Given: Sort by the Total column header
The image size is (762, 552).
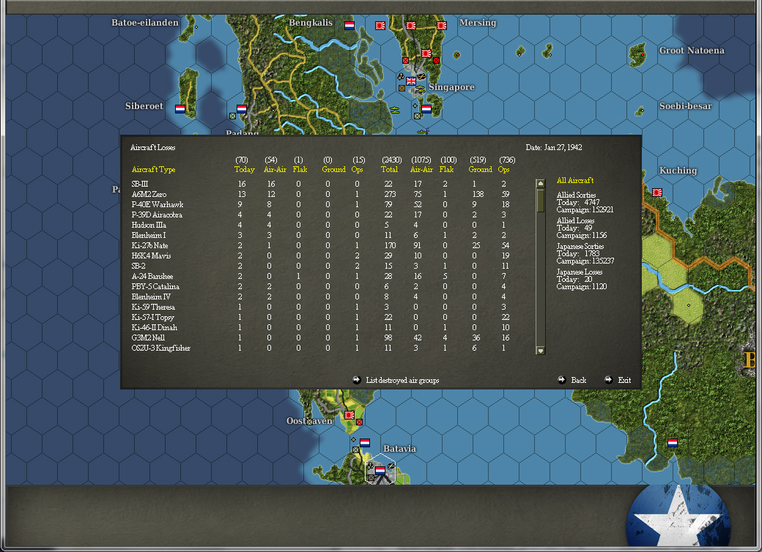Looking at the screenshot, I should (389, 169).
